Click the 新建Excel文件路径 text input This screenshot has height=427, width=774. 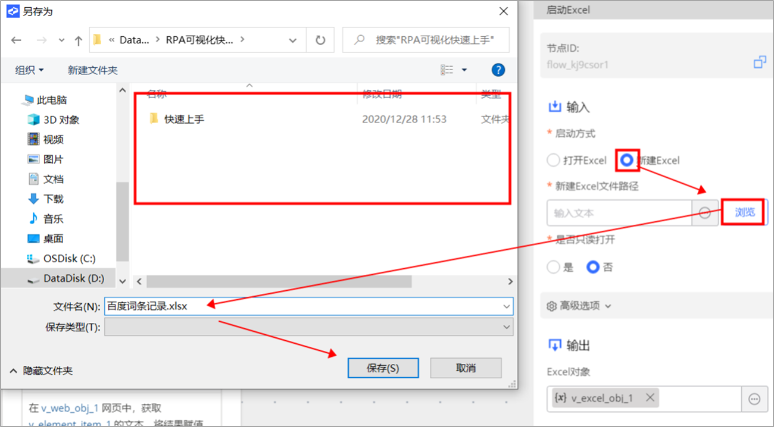pyautogui.click(x=619, y=213)
